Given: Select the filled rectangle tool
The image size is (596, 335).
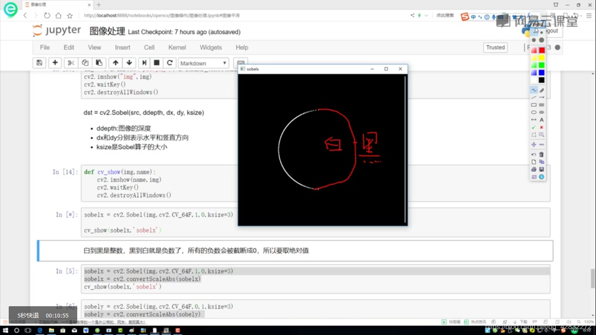Looking at the screenshot, I should [x=541, y=105].
